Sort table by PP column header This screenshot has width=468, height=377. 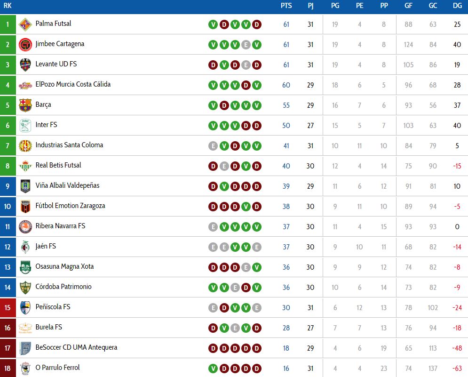[384, 6]
